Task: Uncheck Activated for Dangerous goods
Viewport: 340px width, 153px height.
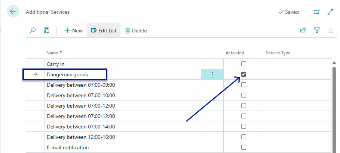Action: pos(243,74)
